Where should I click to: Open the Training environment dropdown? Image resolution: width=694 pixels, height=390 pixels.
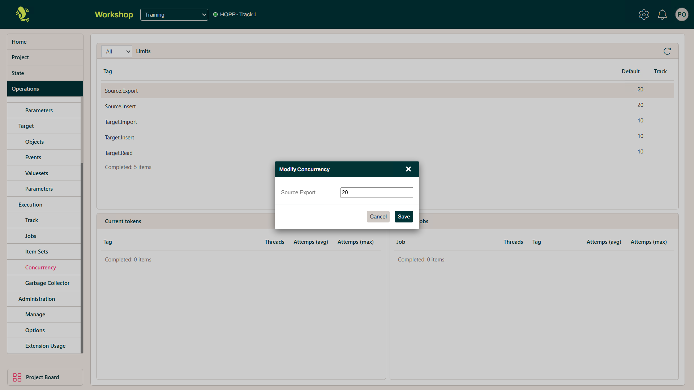[174, 14]
